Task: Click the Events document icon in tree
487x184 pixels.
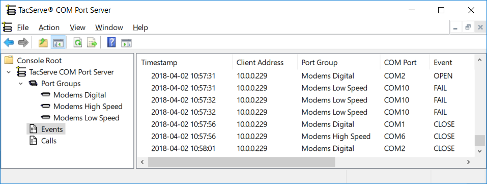Action: [x=33, y=129]
